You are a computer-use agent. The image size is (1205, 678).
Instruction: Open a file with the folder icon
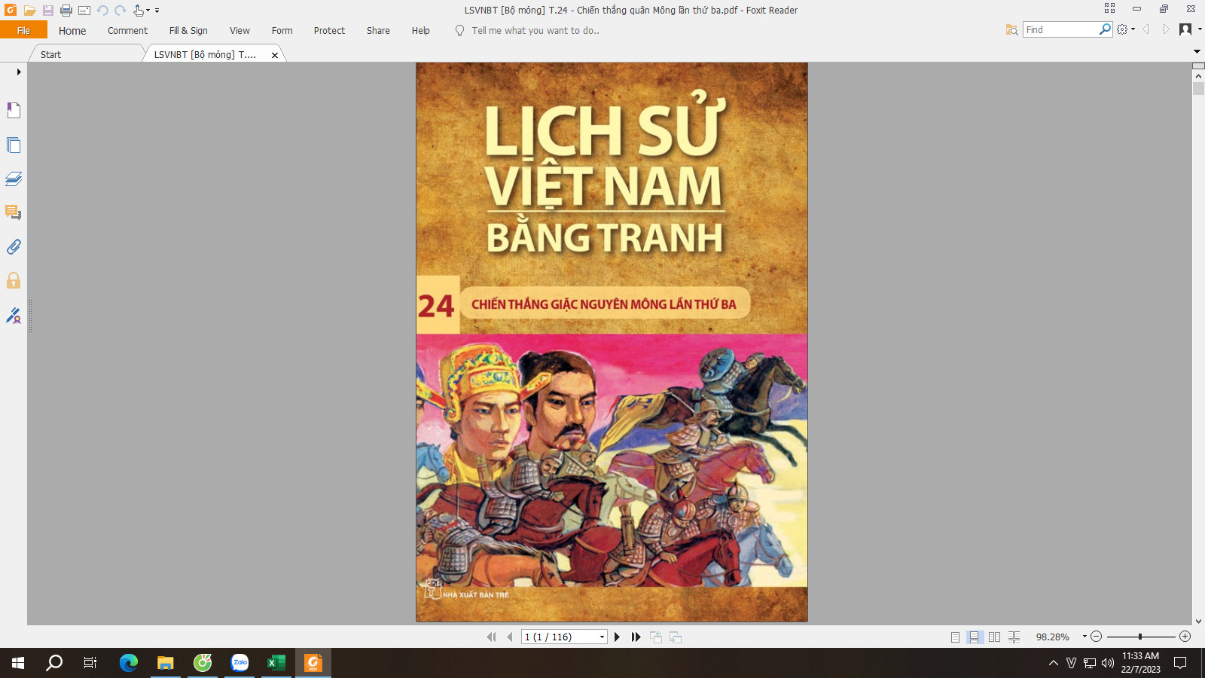[x=29, y=11]
